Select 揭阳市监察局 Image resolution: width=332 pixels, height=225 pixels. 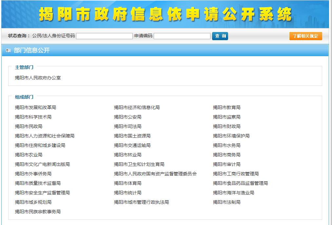(226, 117)
